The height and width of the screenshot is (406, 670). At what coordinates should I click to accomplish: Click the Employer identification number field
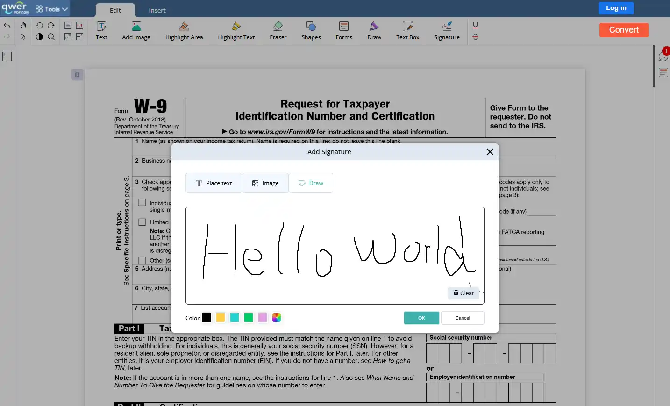pyautogui.click(x=485, y=393)
